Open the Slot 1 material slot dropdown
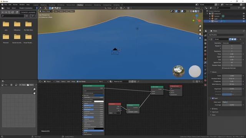The height and width of the screenshot is (138, 246). [x=103, y=82]
